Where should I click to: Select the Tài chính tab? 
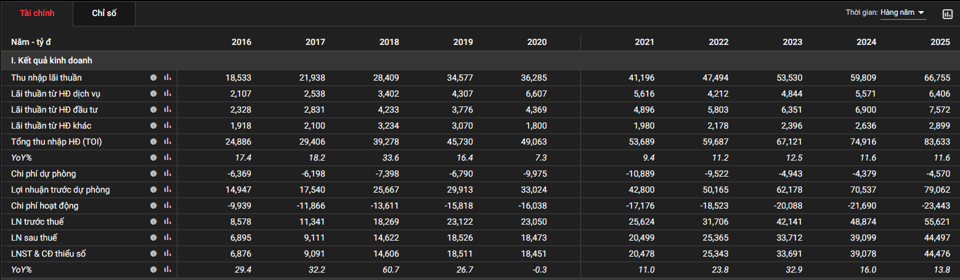[x=37, y=14]
